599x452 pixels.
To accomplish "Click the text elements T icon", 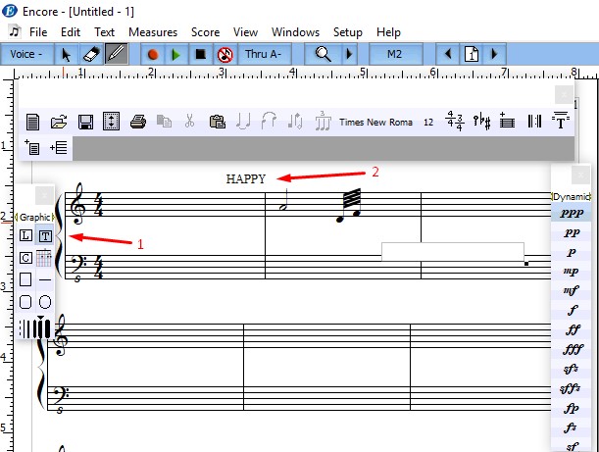I will (561, 121).
